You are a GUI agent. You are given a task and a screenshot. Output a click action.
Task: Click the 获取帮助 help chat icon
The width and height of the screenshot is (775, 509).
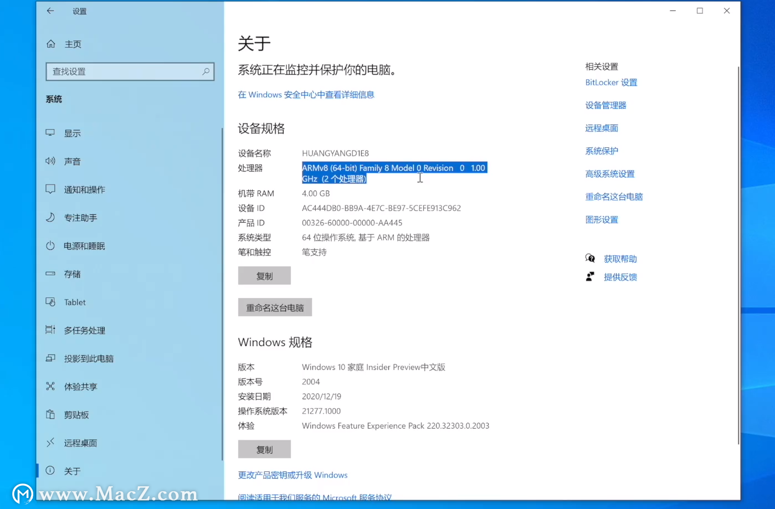coord(590,258)
